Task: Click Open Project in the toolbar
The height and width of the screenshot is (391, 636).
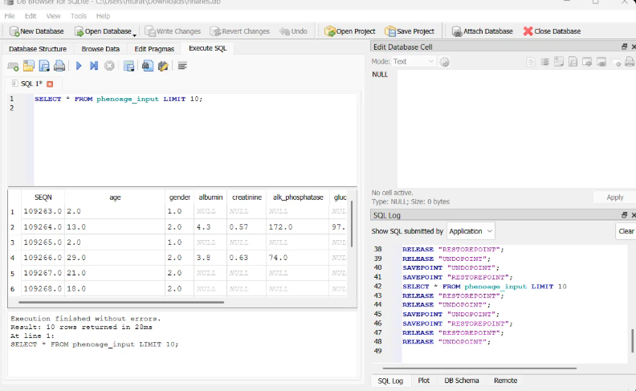Action: click(x=350, y=31)
